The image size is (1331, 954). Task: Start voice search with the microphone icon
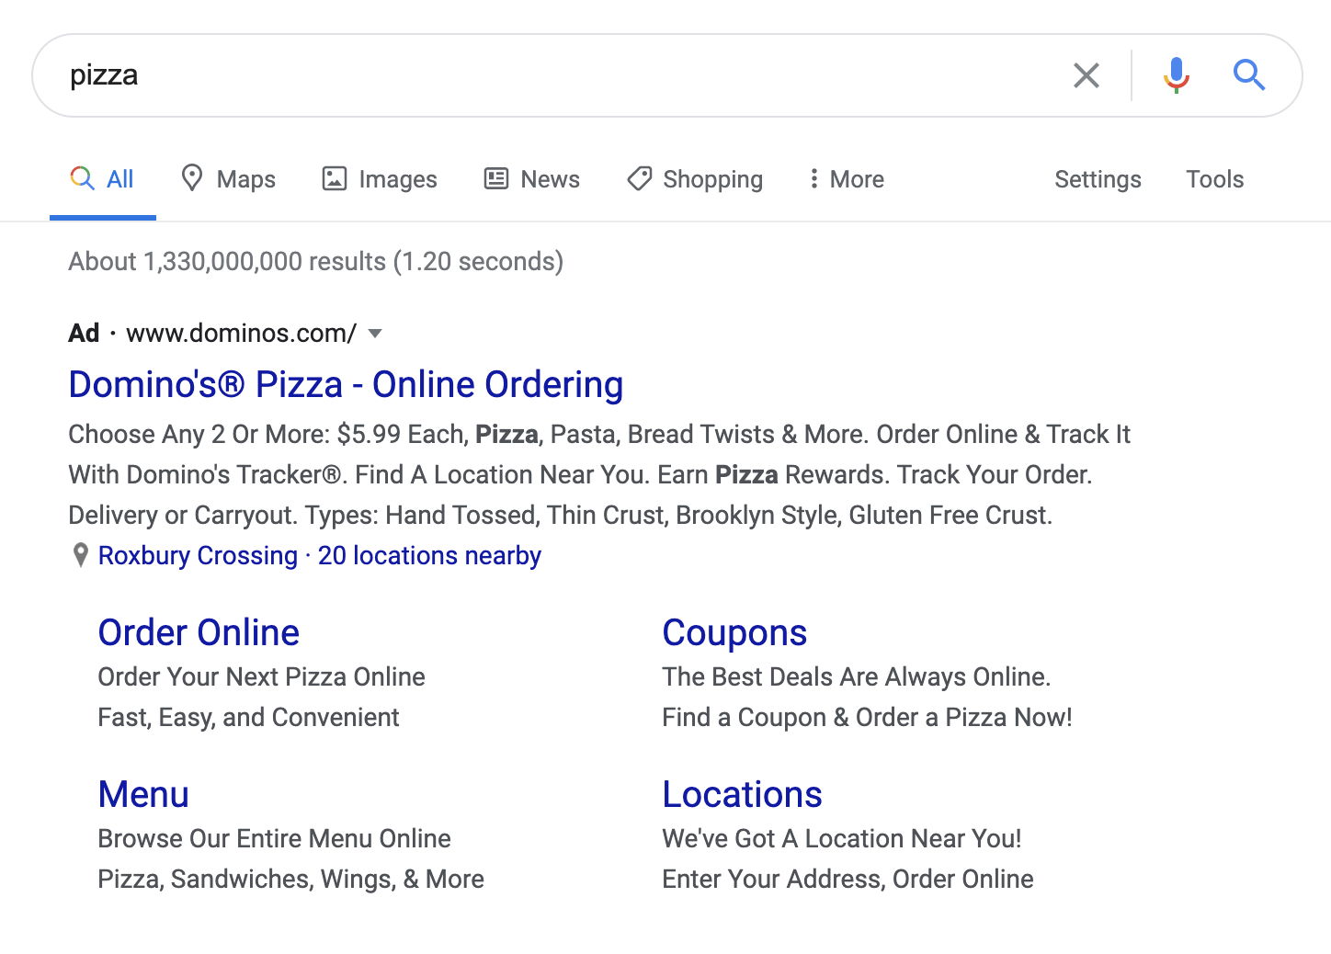pos(1177,75)
